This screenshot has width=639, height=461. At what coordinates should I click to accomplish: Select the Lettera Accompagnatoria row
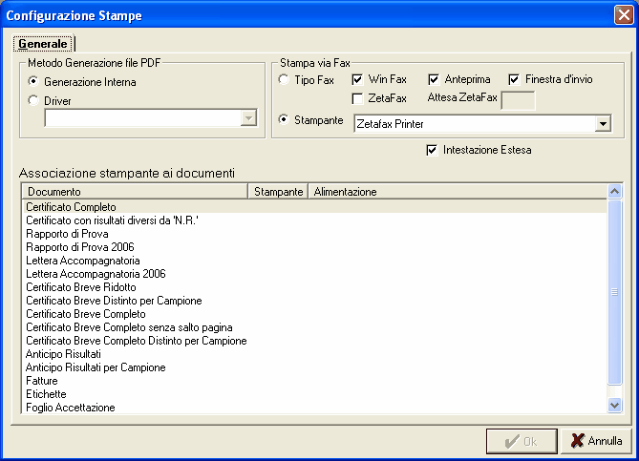click(315, 261)
